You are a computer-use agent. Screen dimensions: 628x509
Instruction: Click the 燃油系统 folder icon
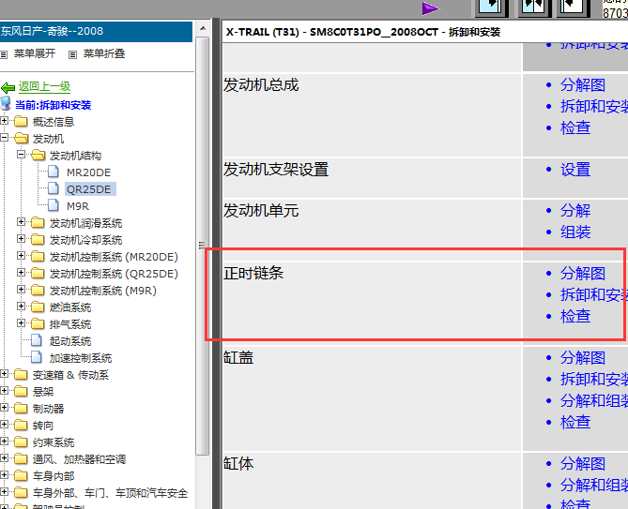tap(38, 307)
